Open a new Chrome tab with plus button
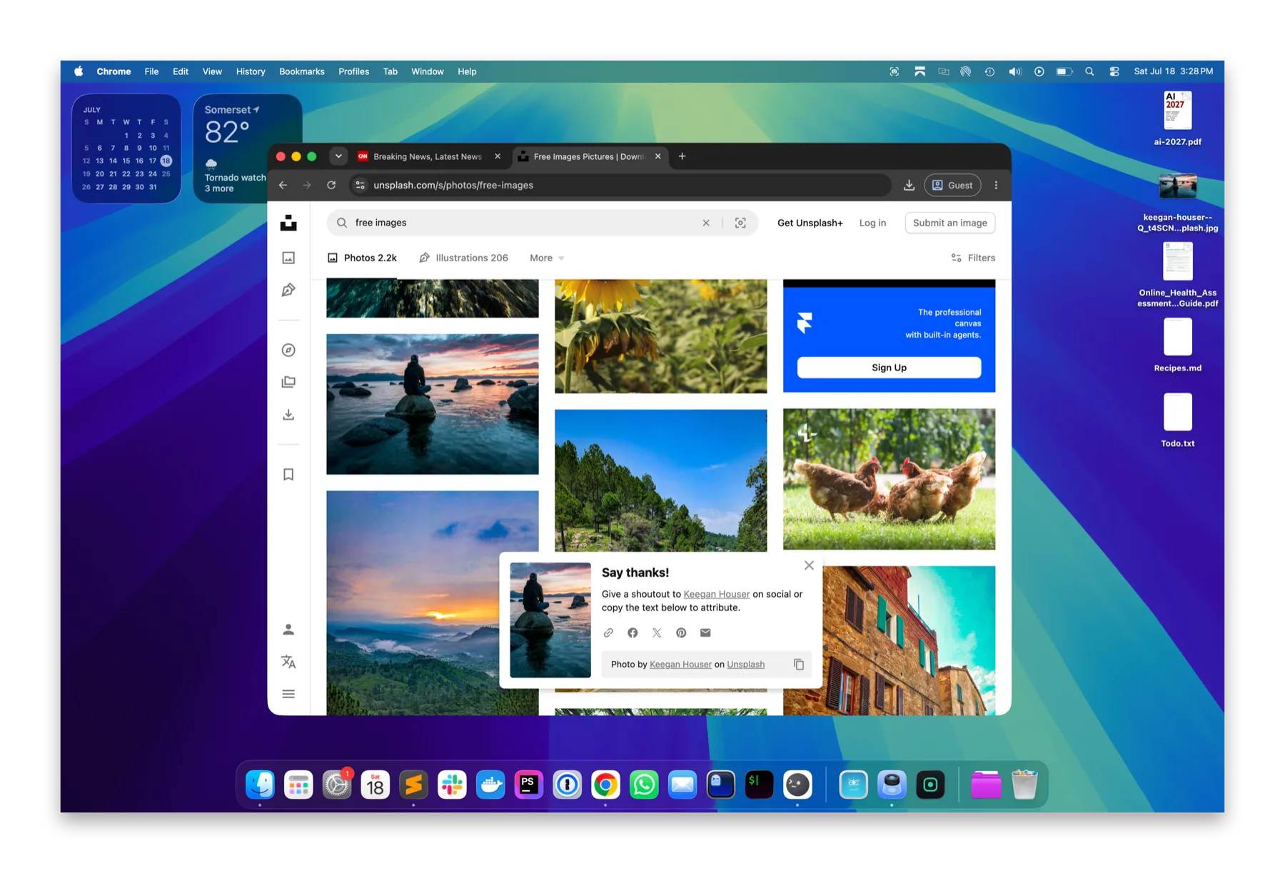This screenshot has height=873, width=1285. click(682, 156)
